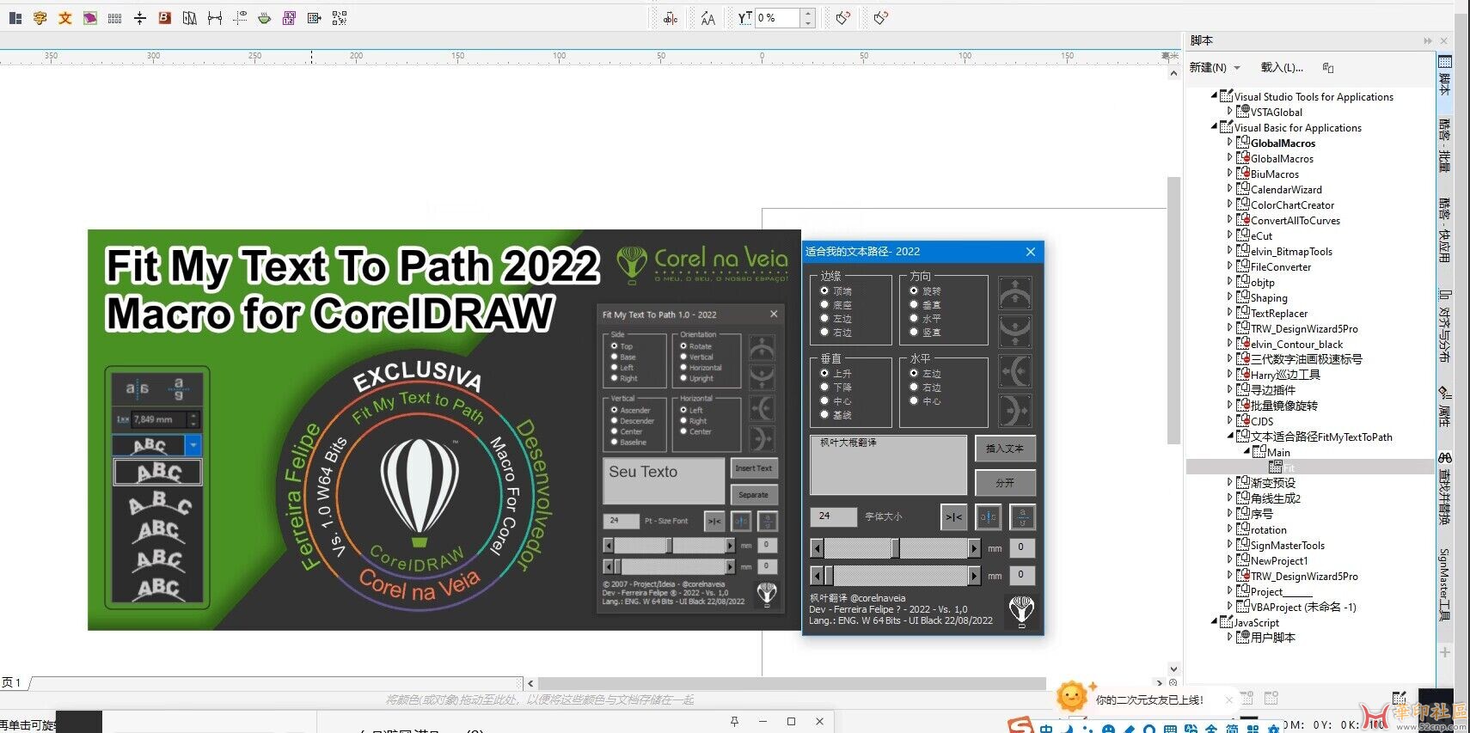The height and width of the screenshot is (733, 1470).
Task: Click the AA text size toolbar icon
Action: pos(707,18)
